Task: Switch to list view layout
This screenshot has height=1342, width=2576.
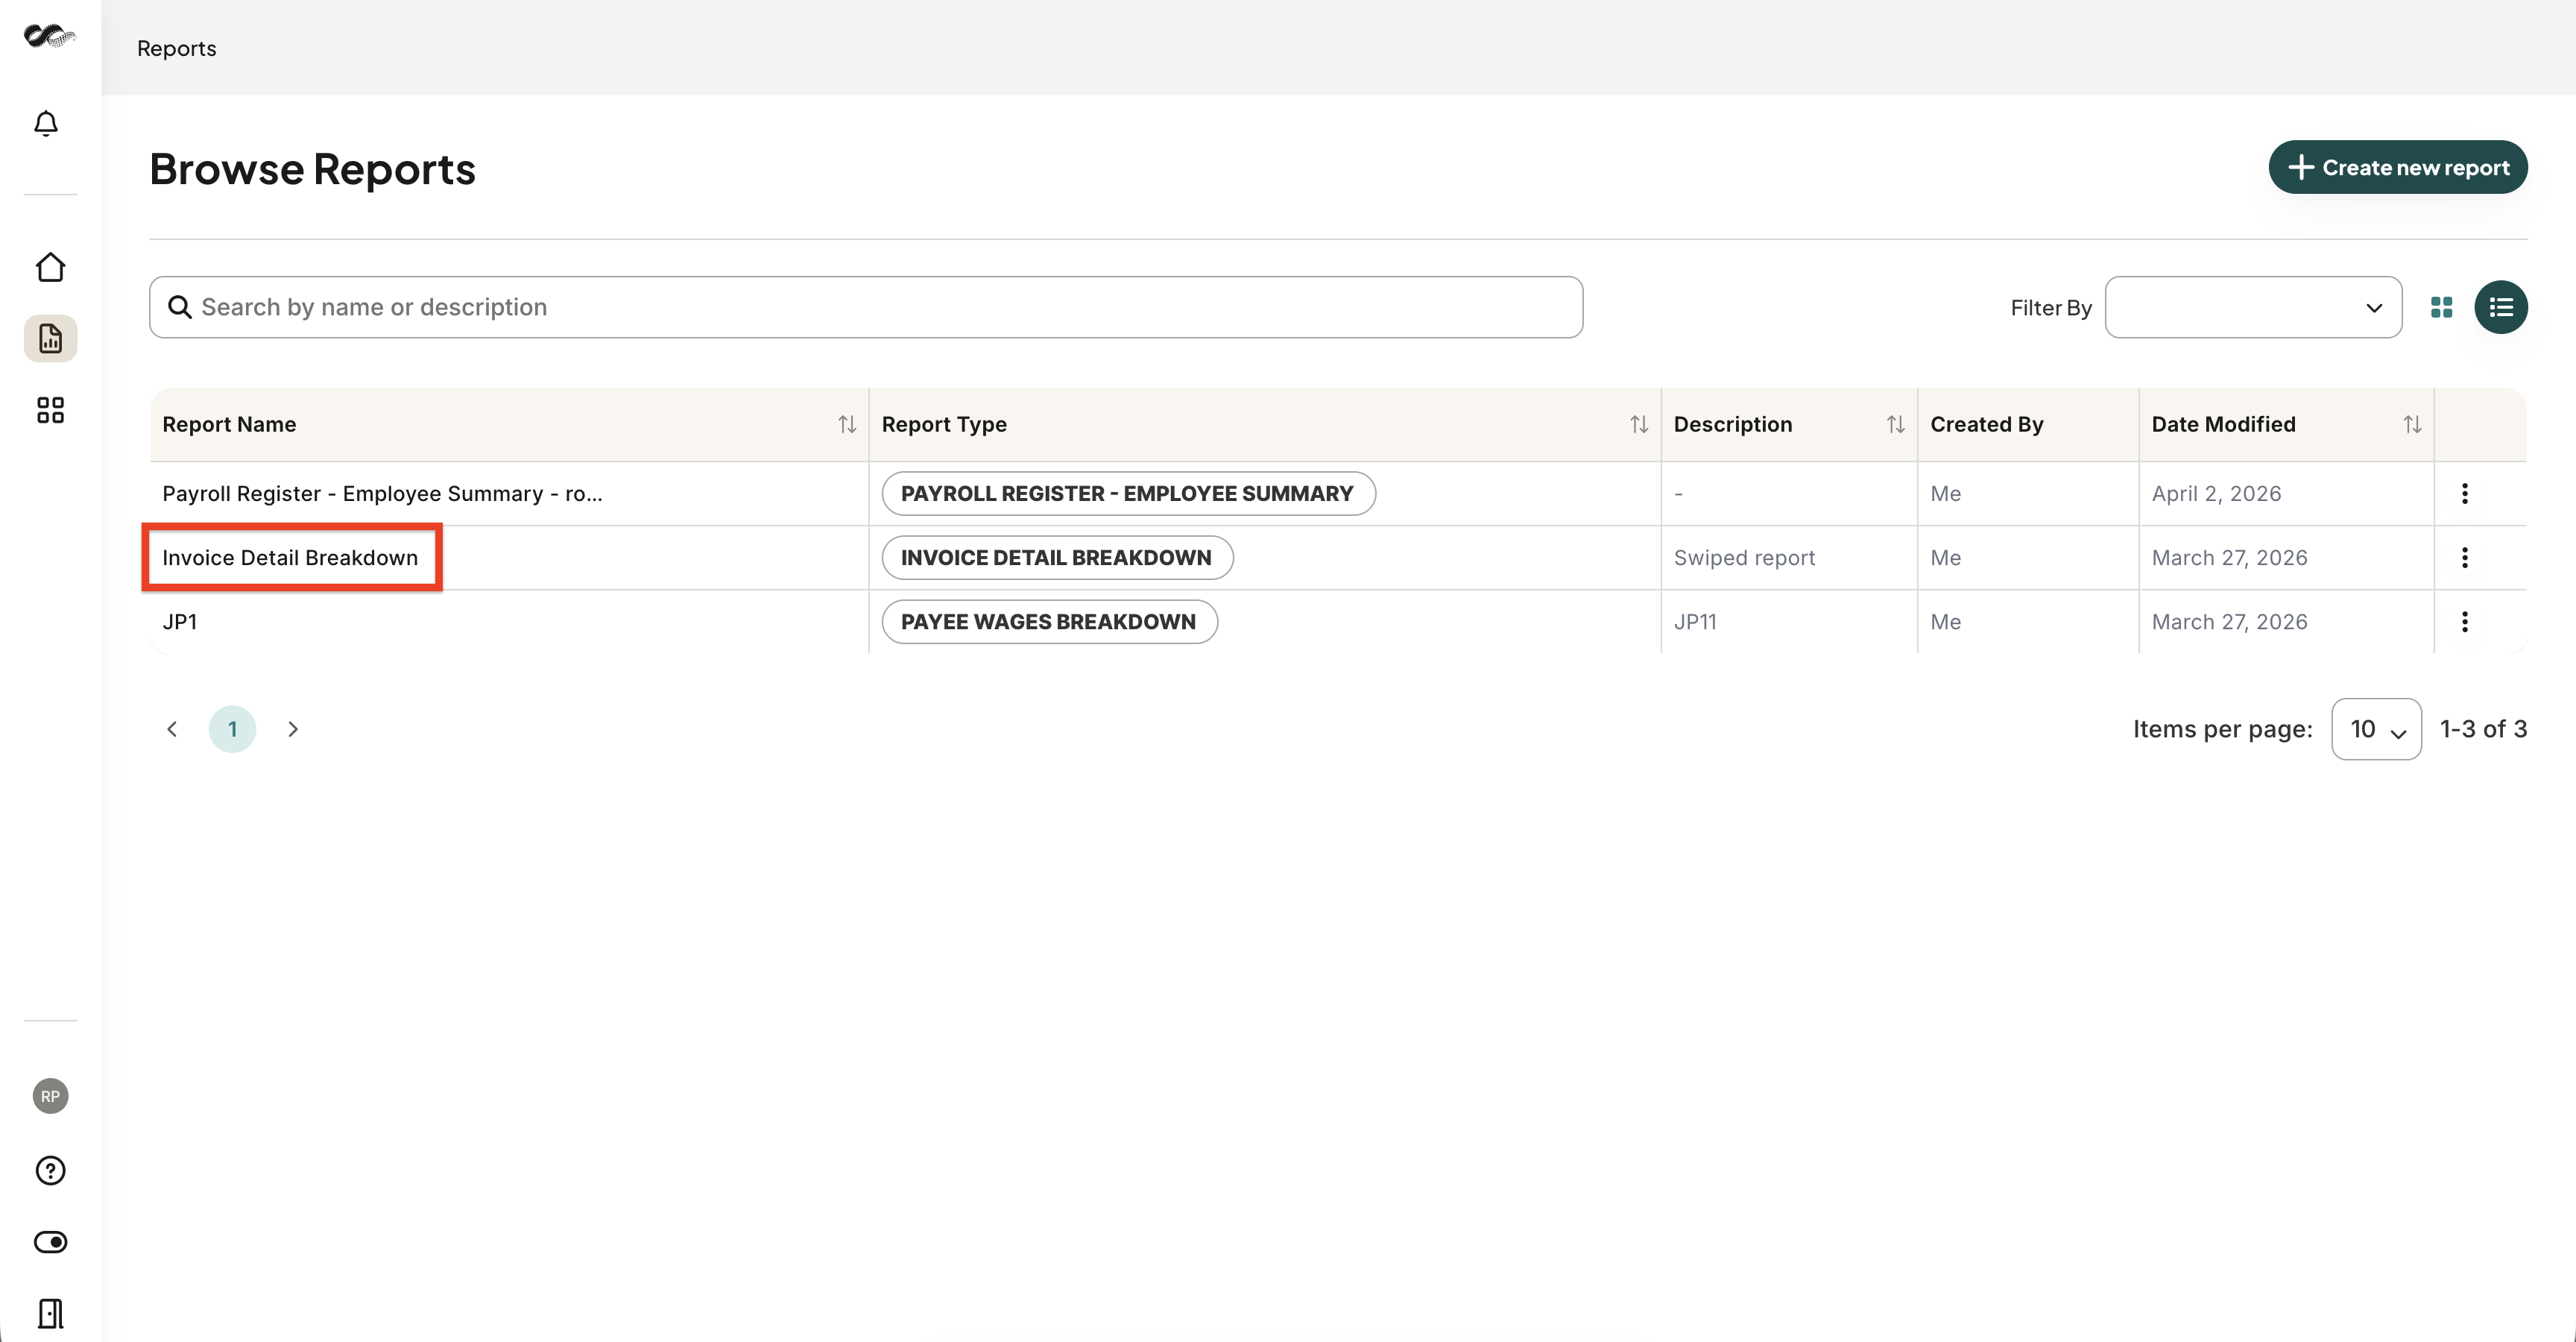Action: coord(2500,307)
